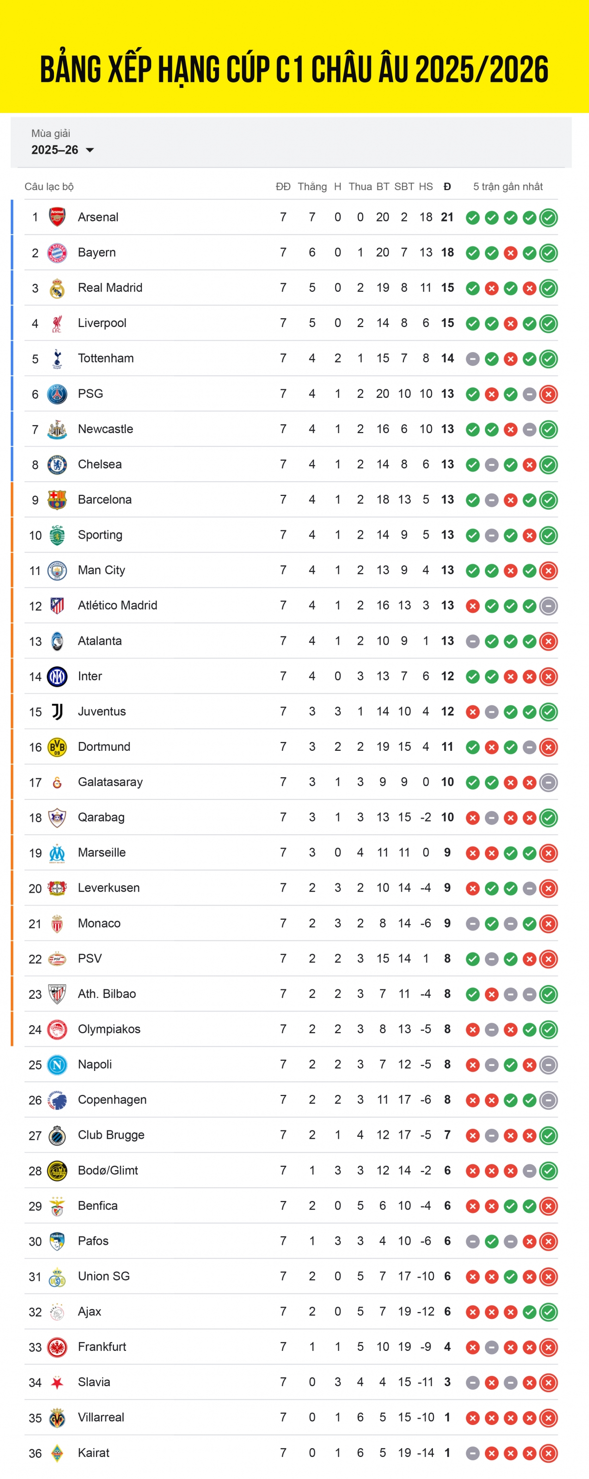Screen dimensions: 589x1479
Task: Click the Bayern club logo
Action: (57, 252)
